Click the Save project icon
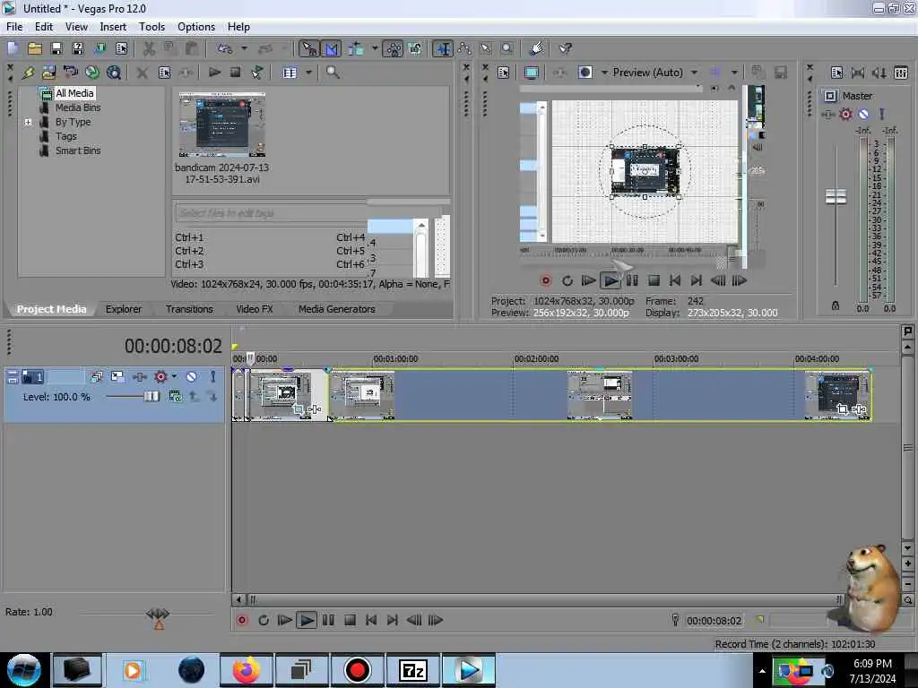 [x=56, y=48]
